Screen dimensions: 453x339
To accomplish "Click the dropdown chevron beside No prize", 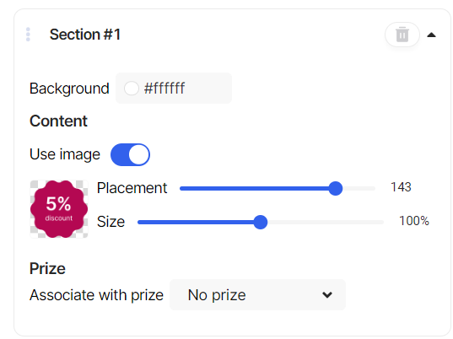I will tap(327, 295).
